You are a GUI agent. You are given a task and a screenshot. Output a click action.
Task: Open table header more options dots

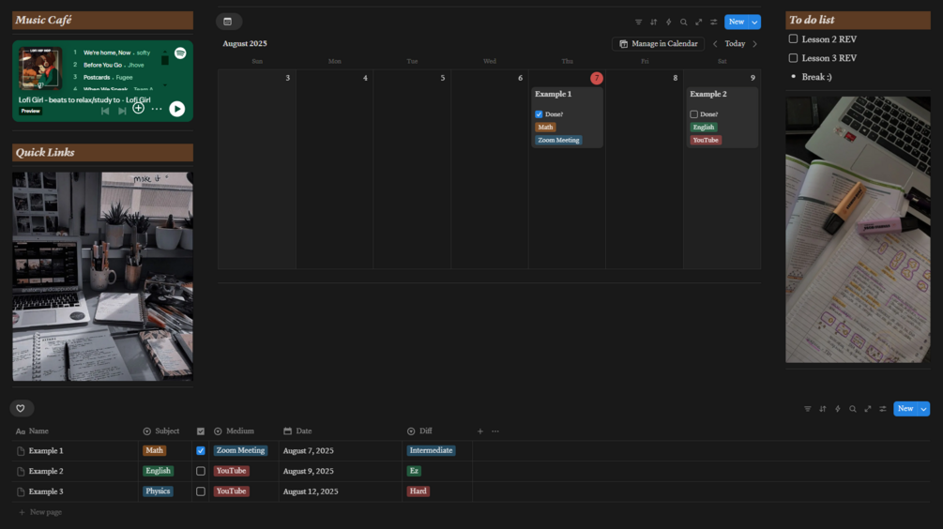click(x=494, y=431)
